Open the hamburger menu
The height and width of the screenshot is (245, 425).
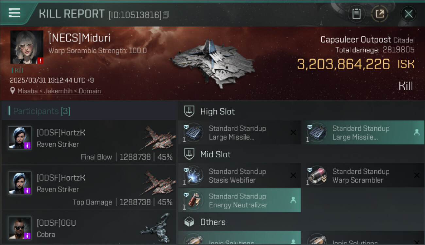coord(14,13)
